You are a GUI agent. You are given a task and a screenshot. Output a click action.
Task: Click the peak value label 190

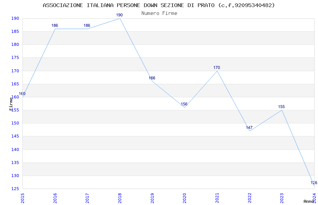(119, 15)
